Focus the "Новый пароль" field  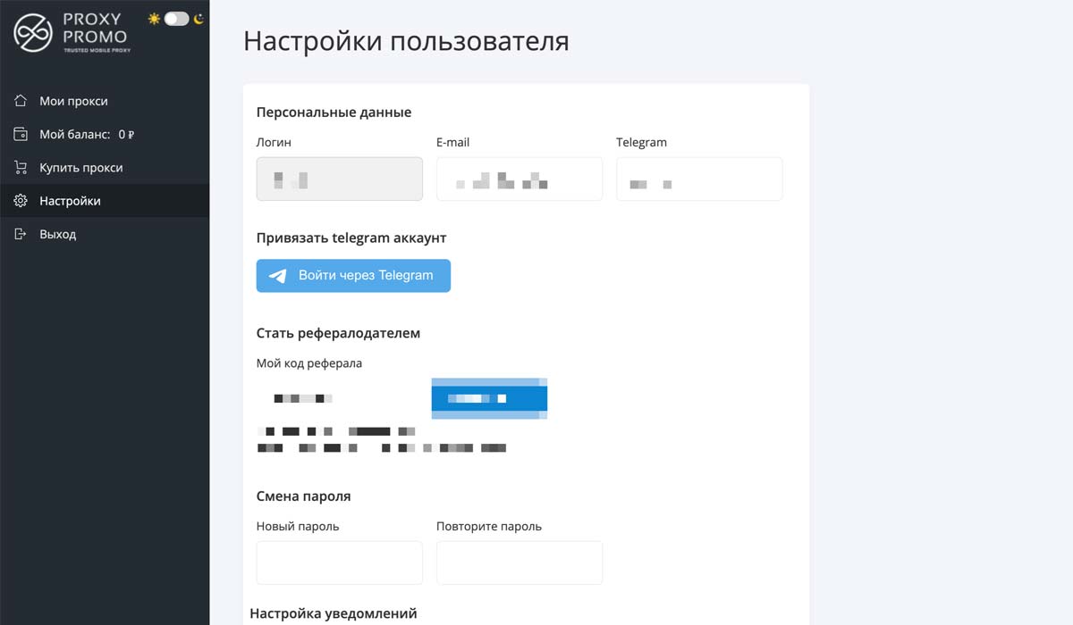339,562
